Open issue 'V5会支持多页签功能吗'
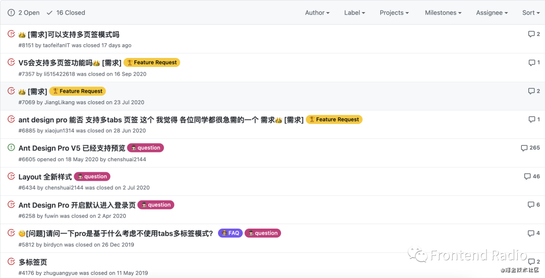The image size is (545, 278). 70,62
